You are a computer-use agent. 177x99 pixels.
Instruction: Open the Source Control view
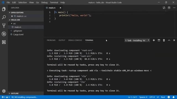[x=4, y=26]
